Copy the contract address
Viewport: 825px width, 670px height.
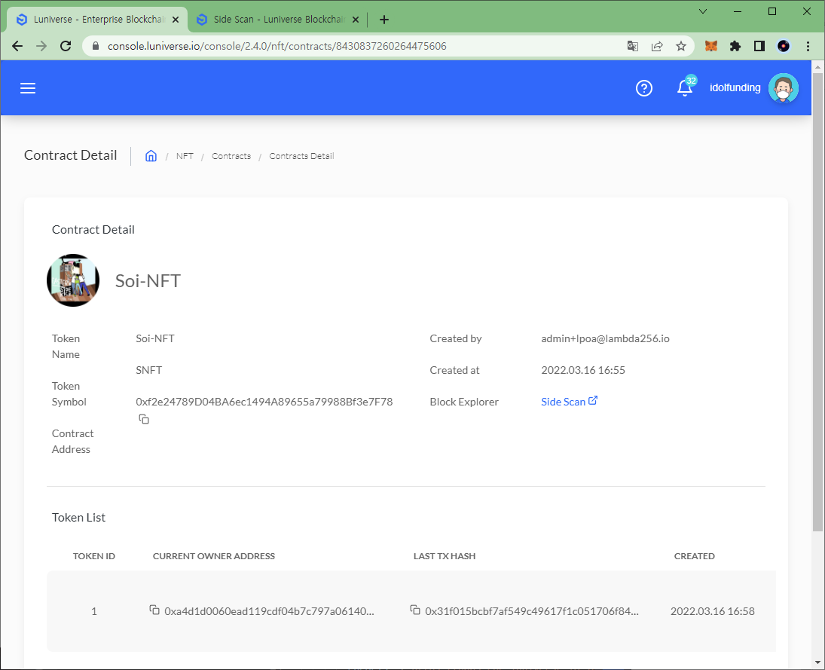[x=144, y=419]
